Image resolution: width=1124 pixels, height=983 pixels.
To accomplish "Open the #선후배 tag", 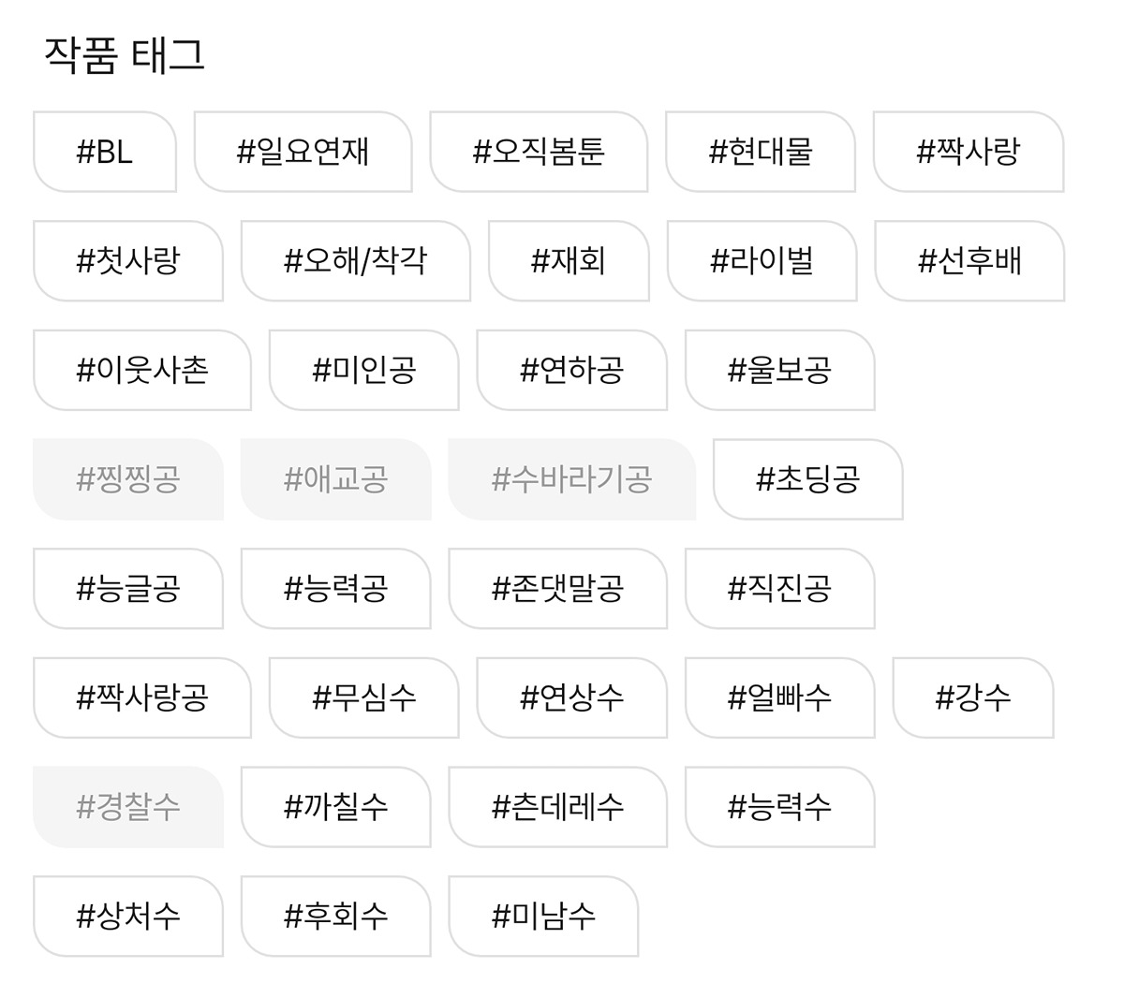I will tap(969, 261).
